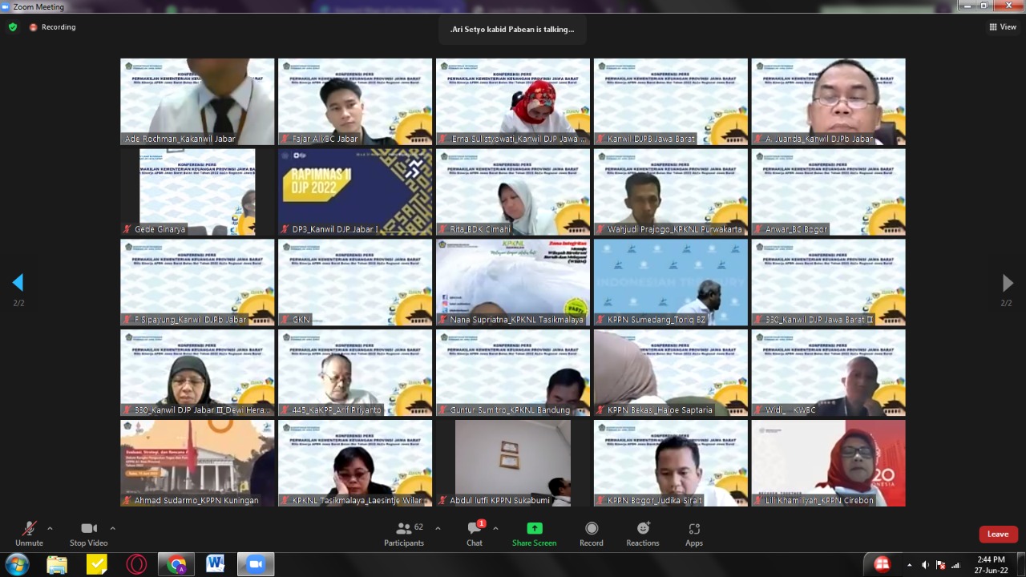The height and width of the screenshot is (577, 1026).
Task: Expand the Chat options chevron
Action: [495, 528]
